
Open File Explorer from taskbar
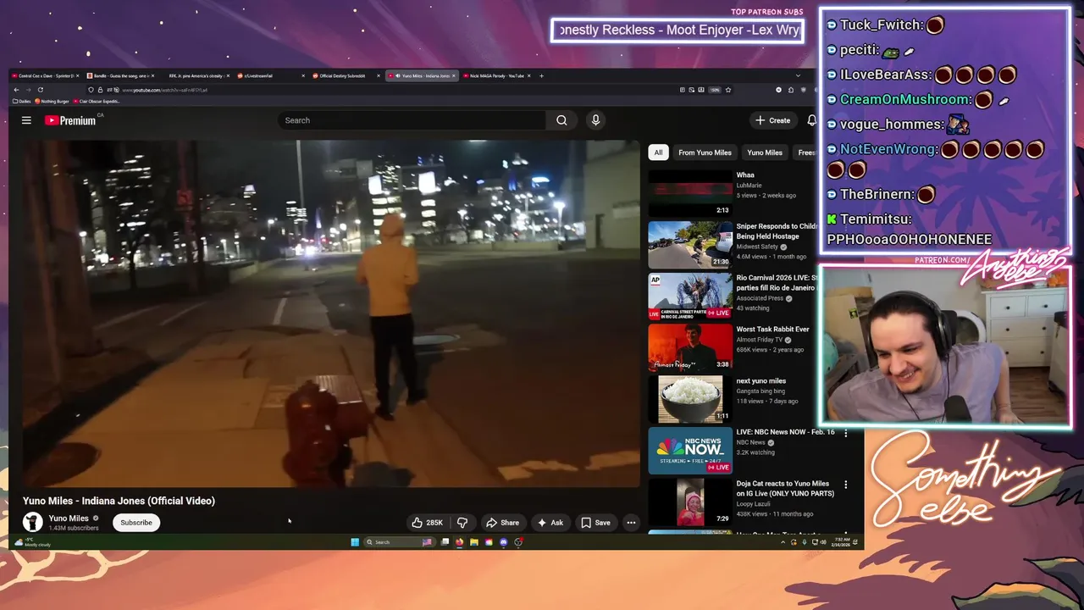(474, 542)
